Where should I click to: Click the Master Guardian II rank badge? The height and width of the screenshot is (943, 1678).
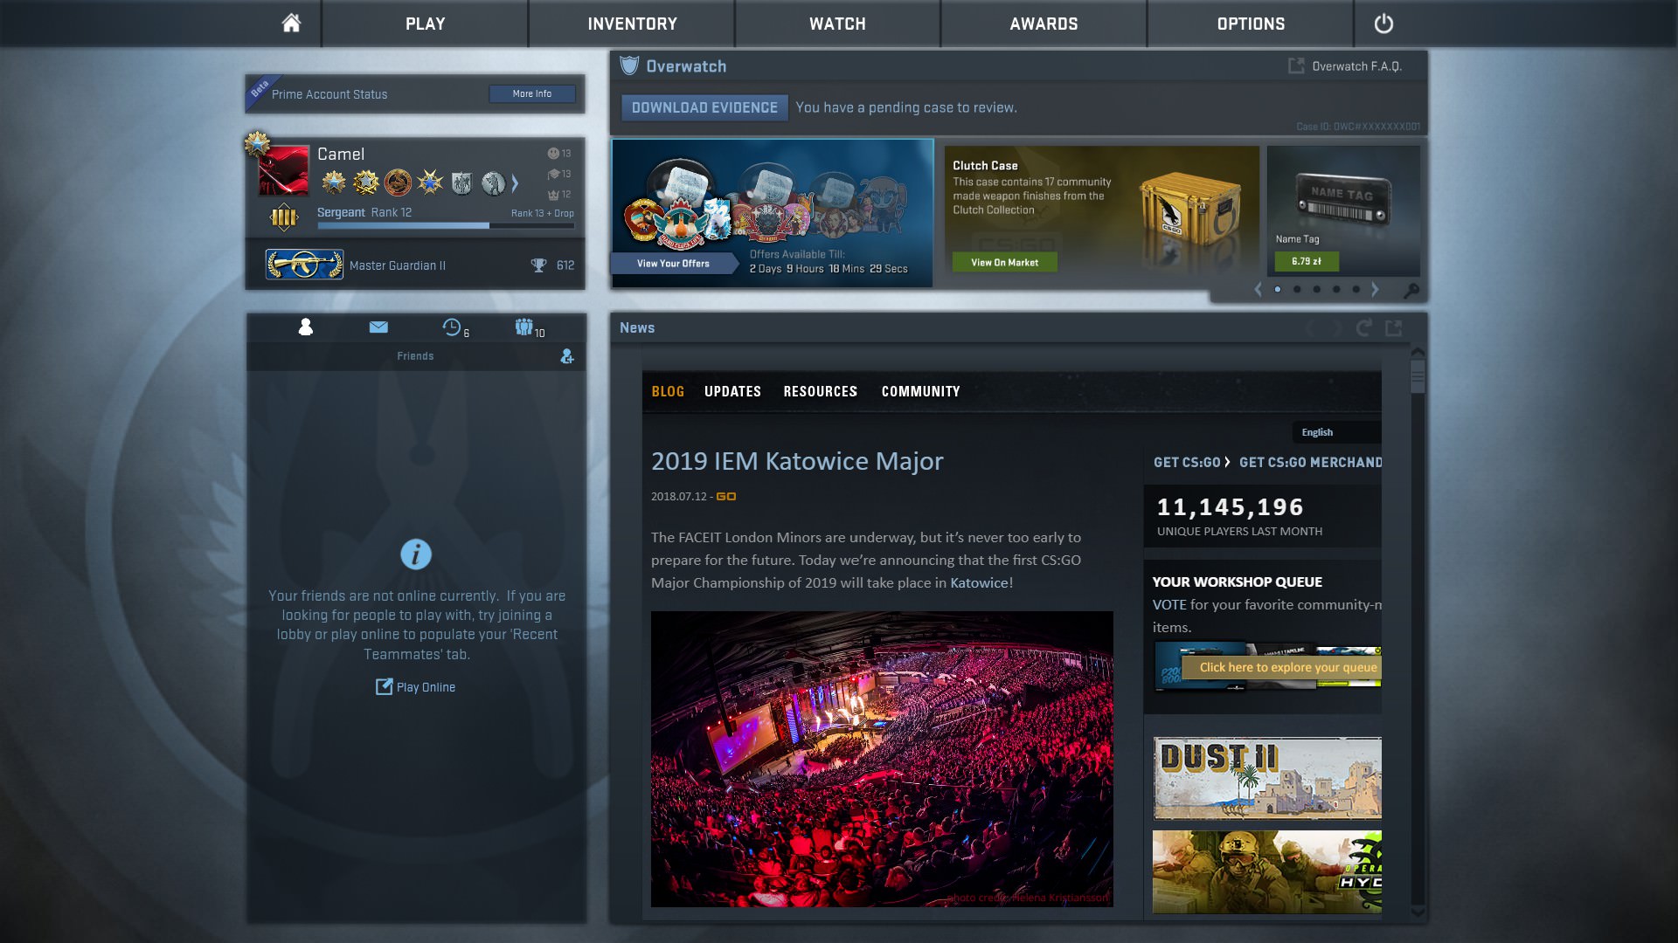click(x=304, y=265)
